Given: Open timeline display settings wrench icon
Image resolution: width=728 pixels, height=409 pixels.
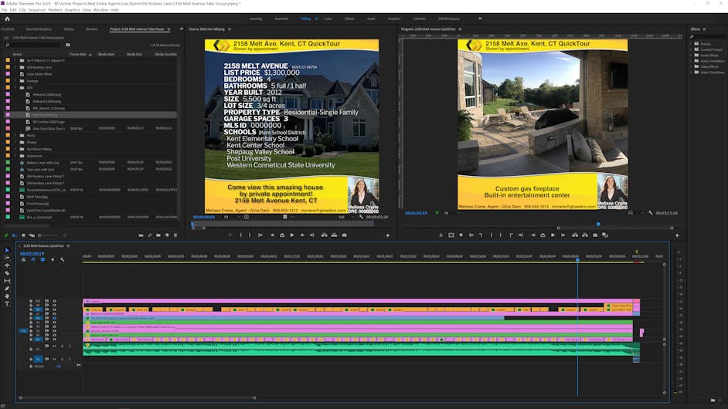Looking at the screenshot, I should pyautogui.click(x=62, y=259).
